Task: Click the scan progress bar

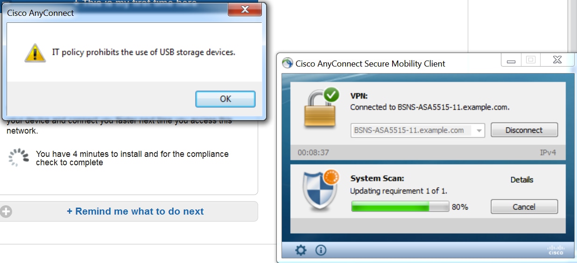Action: pos(401,207)
